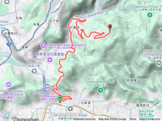Open the Terms link
This screenshot has width=162, height=121.
coord(133,119)
